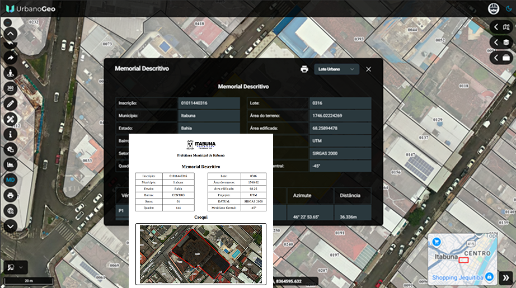This screenshot has height=288, width=516.
Task: Expand the layers panel
Action: (x=501, y=43)
